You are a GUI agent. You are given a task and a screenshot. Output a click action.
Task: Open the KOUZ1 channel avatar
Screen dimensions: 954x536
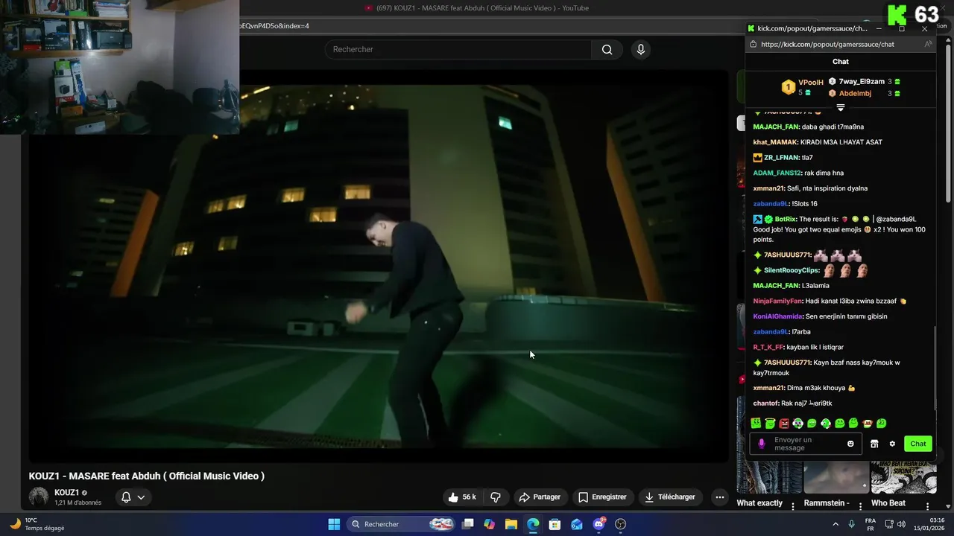39,497
